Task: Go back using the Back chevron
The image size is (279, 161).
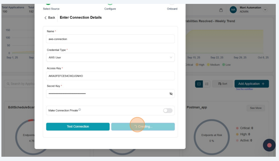Action: click(x=49, y=18)
